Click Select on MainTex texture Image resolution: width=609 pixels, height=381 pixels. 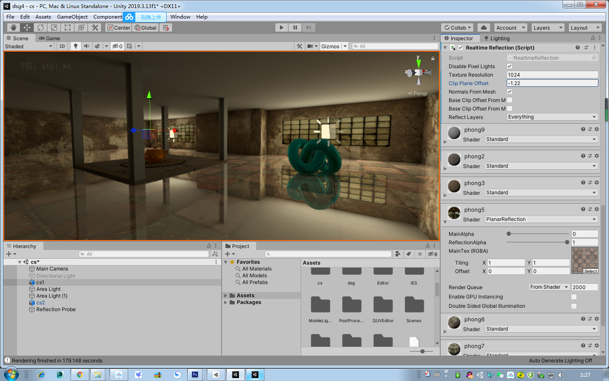(590, 271)
